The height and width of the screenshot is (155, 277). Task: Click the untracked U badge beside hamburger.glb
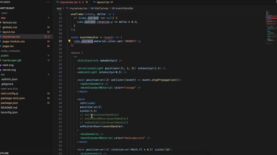tap(48, 60)
